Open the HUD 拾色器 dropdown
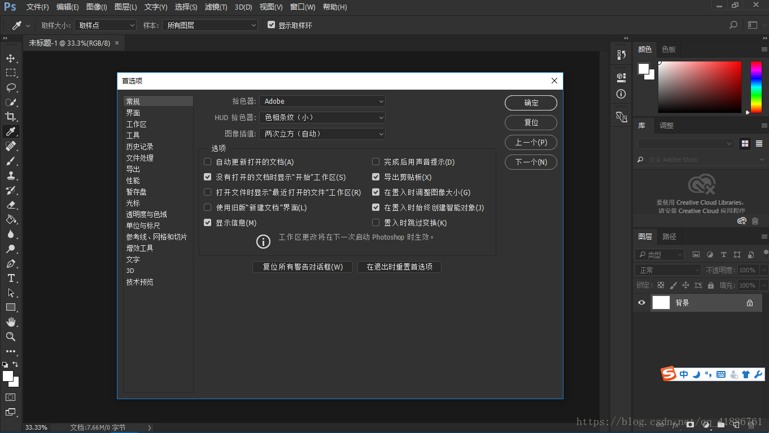This screenshot has width=769, height=433. pyautogui.click(x=322, y=118)
